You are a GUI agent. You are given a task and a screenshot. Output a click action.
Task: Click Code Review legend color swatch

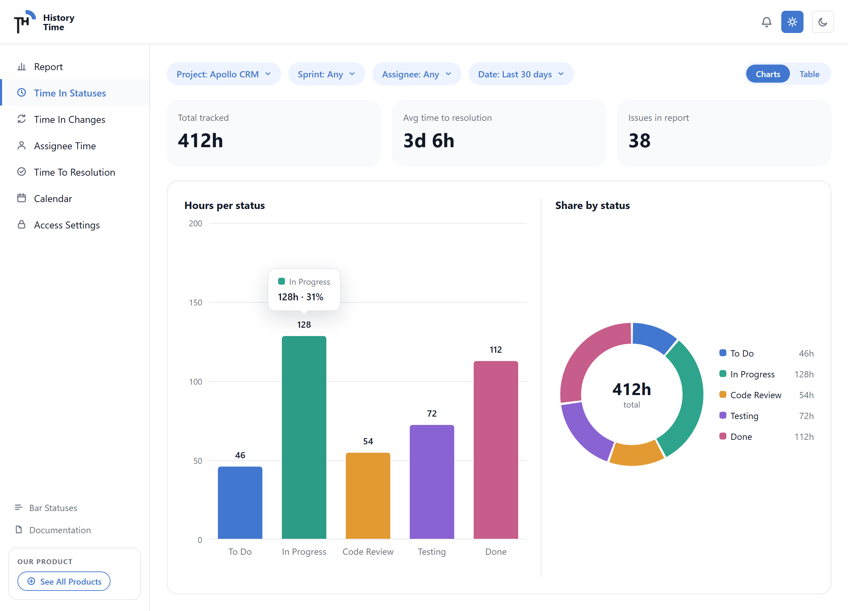point(723,395)
